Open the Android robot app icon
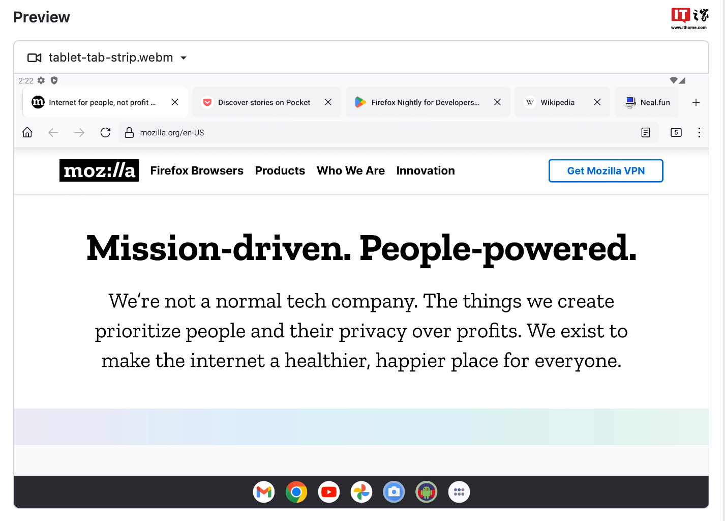 pos(427,492)
